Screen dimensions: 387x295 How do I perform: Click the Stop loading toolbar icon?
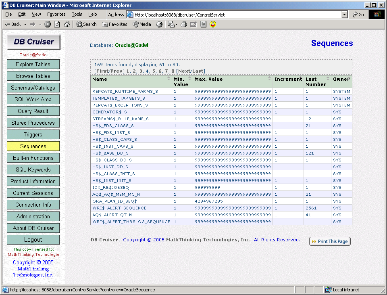48,24
